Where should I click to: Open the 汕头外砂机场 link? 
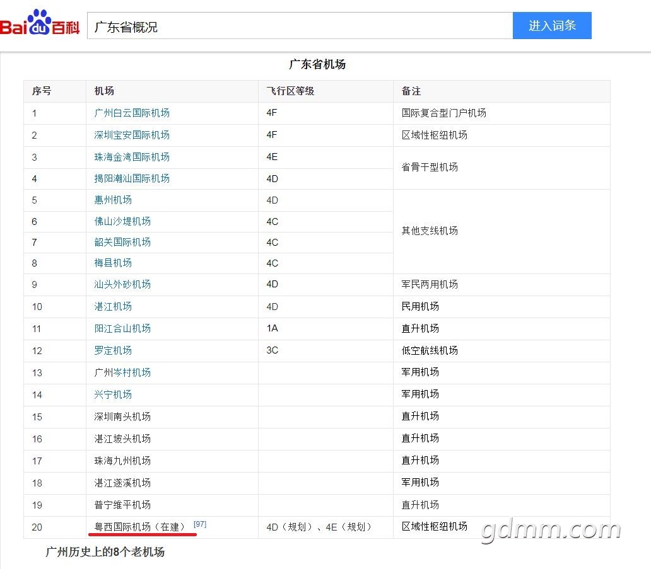point(122,284)
